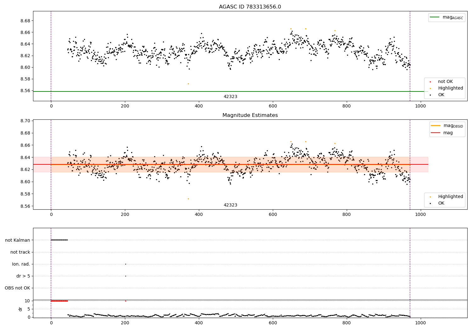Click the '8.70' y-tick in Magnitude Estimates plot
The height and width of the screenshot is (330, 472).
[25, 121]
